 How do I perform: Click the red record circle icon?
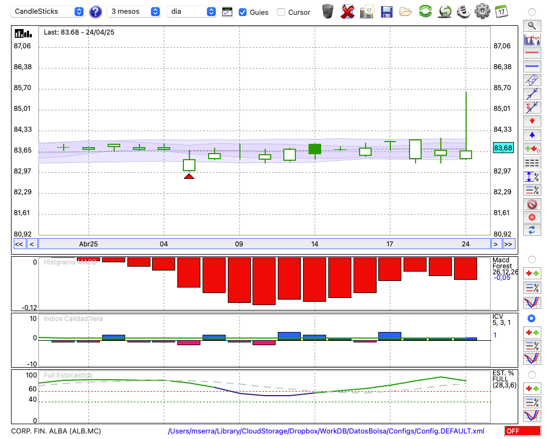[x=532, y=217]
